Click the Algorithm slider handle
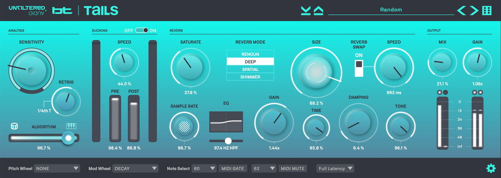 coord(69,138)
